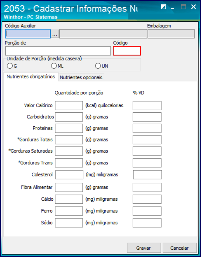Click Sódio % VD field
201x257 pixels.
tap(147, 223)
